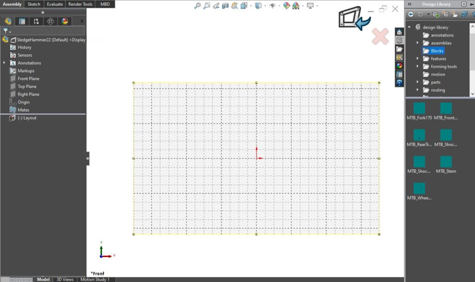Activate the Section View tool
Image resolution: width=475 pixels, height=282 pixels.
(225, 6)
